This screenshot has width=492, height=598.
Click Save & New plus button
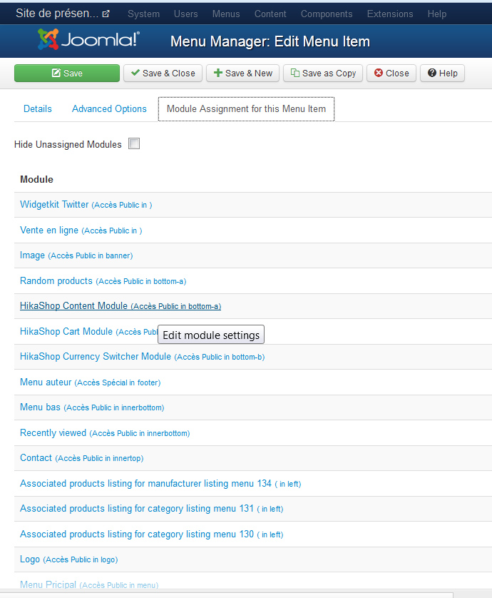(x=242, y=74)
